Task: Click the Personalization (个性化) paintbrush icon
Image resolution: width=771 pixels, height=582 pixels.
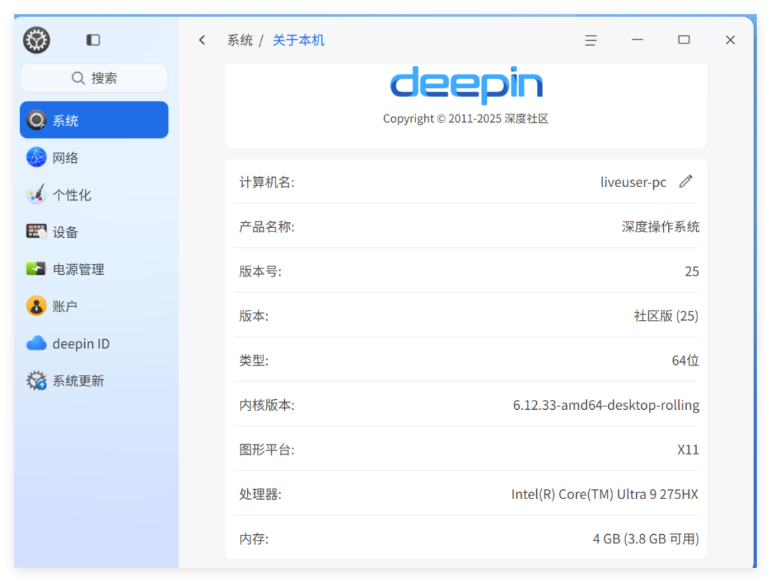Action: [x=36, y=194]
